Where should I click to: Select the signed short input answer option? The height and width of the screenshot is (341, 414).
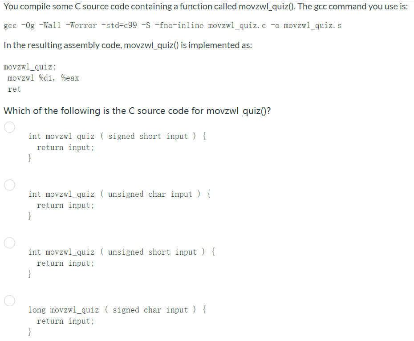pos(9,127)
